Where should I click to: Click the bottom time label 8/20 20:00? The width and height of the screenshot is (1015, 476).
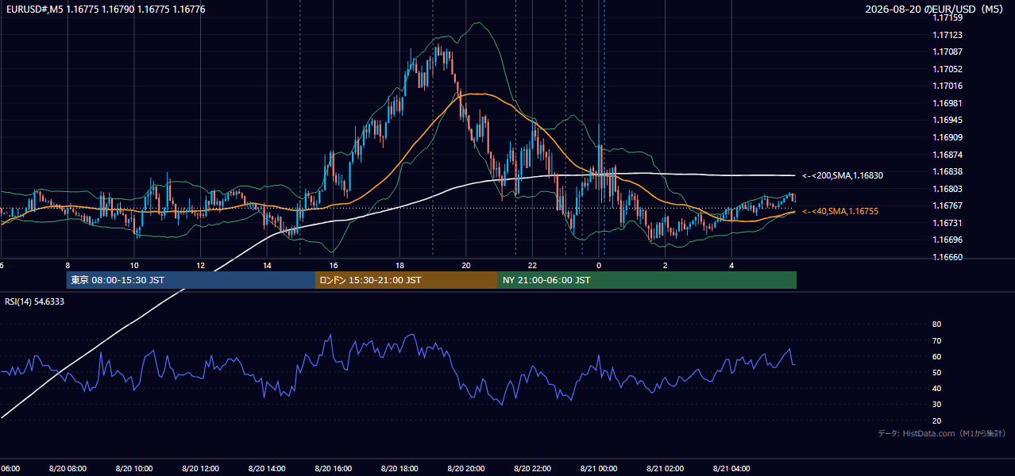pos(466,469)
